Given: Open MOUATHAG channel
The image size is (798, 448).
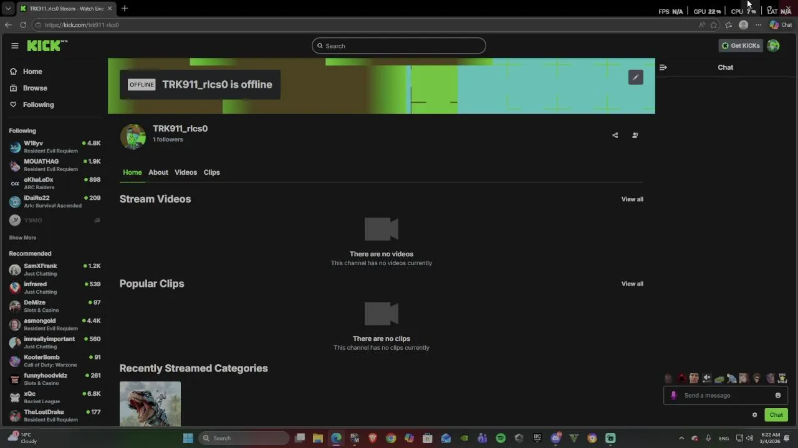Looking at the screenshot, I should point(55,165).
